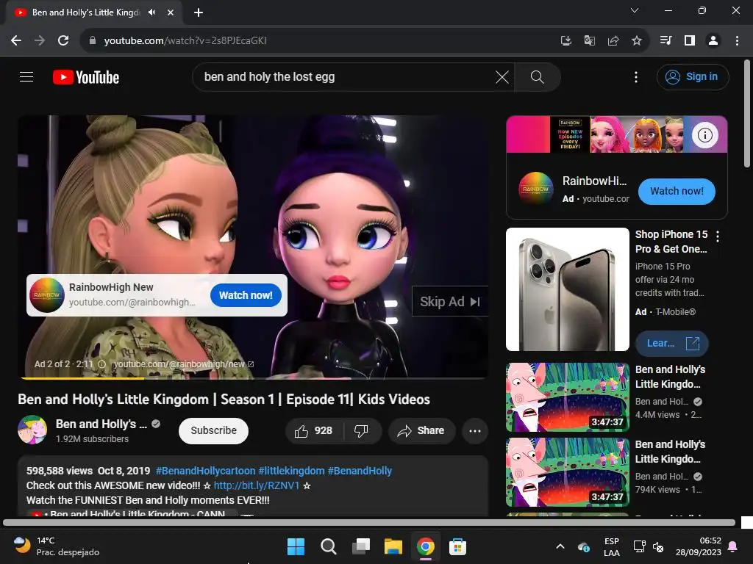Image resolution: width=753 pixels, height=564 pixels.
Task: Click the address bar URL
Action: (185, 41)
